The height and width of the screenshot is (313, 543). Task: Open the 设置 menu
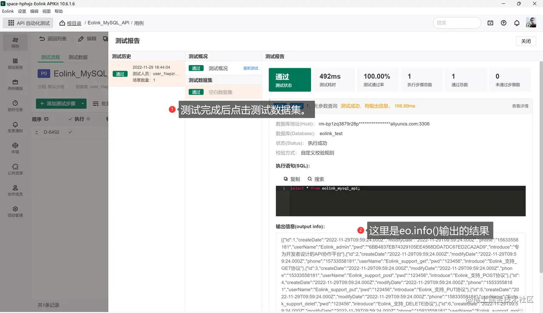22,11
